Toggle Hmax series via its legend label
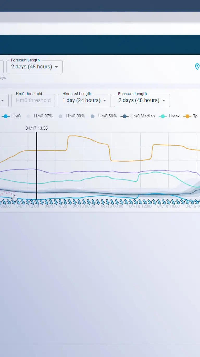200x357 pixels. click(174, 116)
